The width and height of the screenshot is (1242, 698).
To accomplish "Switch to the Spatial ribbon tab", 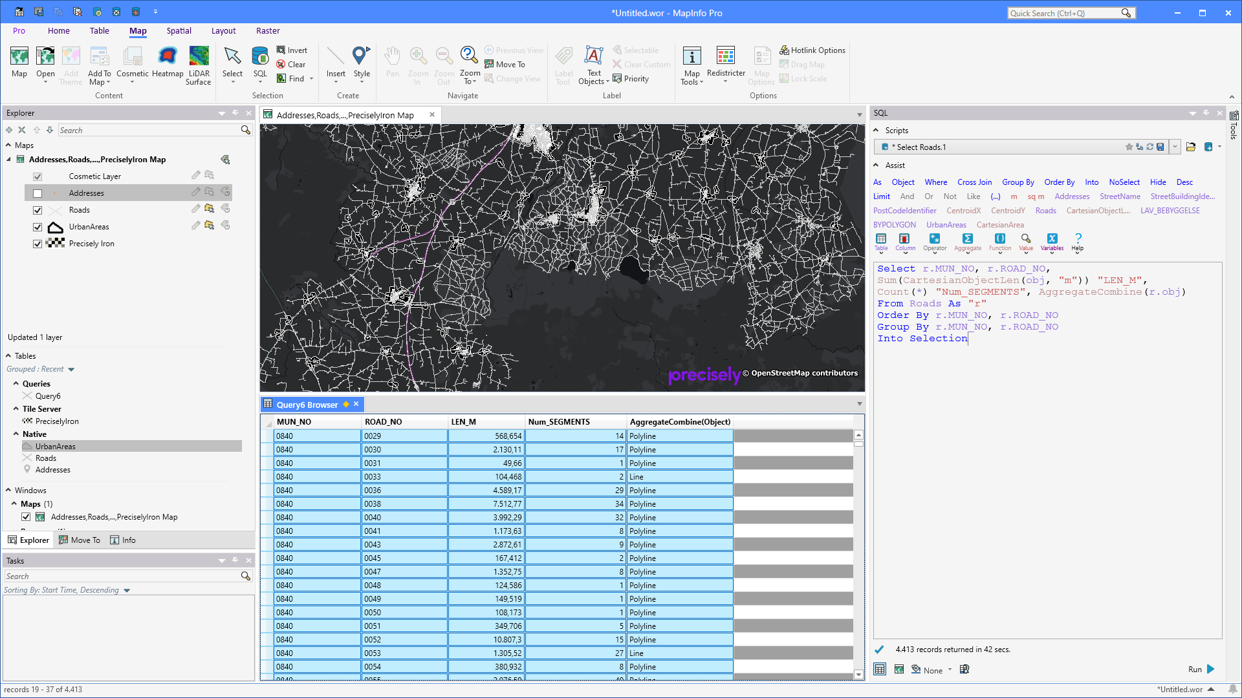I will 179,30.
